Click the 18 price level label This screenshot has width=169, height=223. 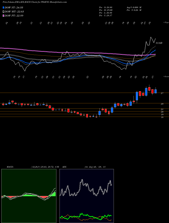[162, 117]
